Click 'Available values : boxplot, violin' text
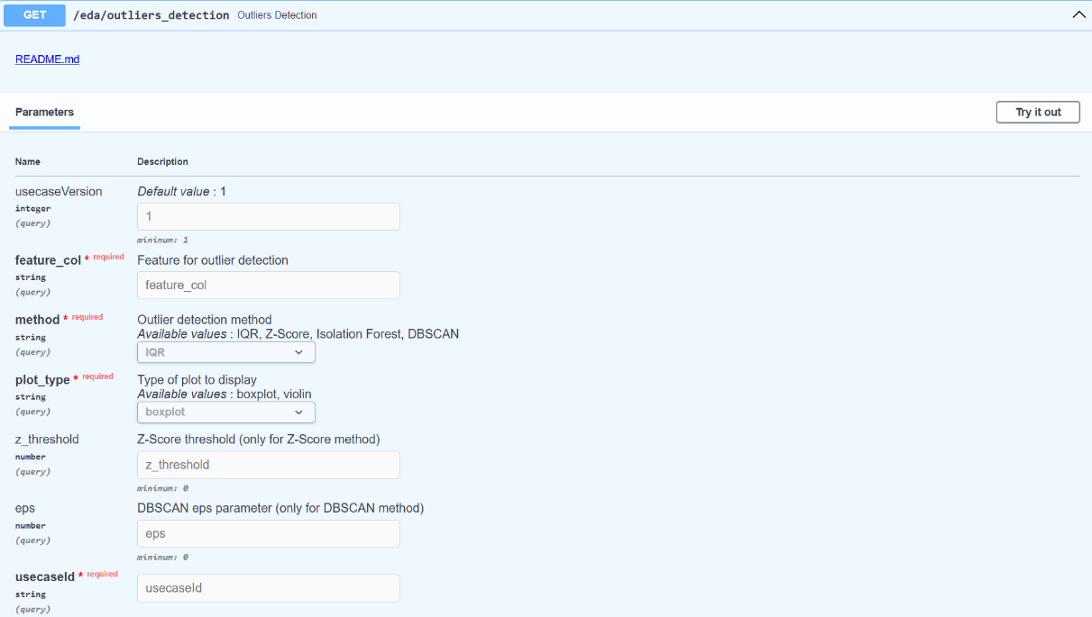 [x=225, y=394]
